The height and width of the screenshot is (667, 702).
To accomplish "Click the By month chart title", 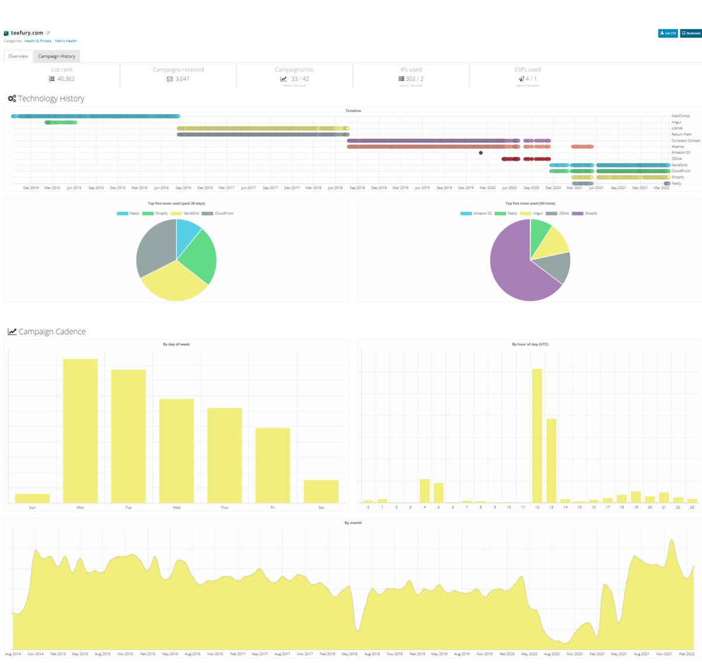I will pyautogui.click(x=353, y=523).
